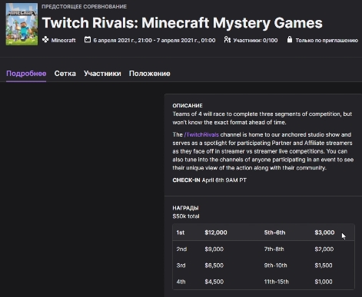Click the 1st place cell
This screenshot has width=362, height=297.
[x=181, y=233]
